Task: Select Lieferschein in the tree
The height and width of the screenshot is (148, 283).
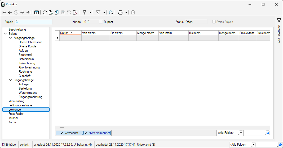Action: click(x=26, y=59)
